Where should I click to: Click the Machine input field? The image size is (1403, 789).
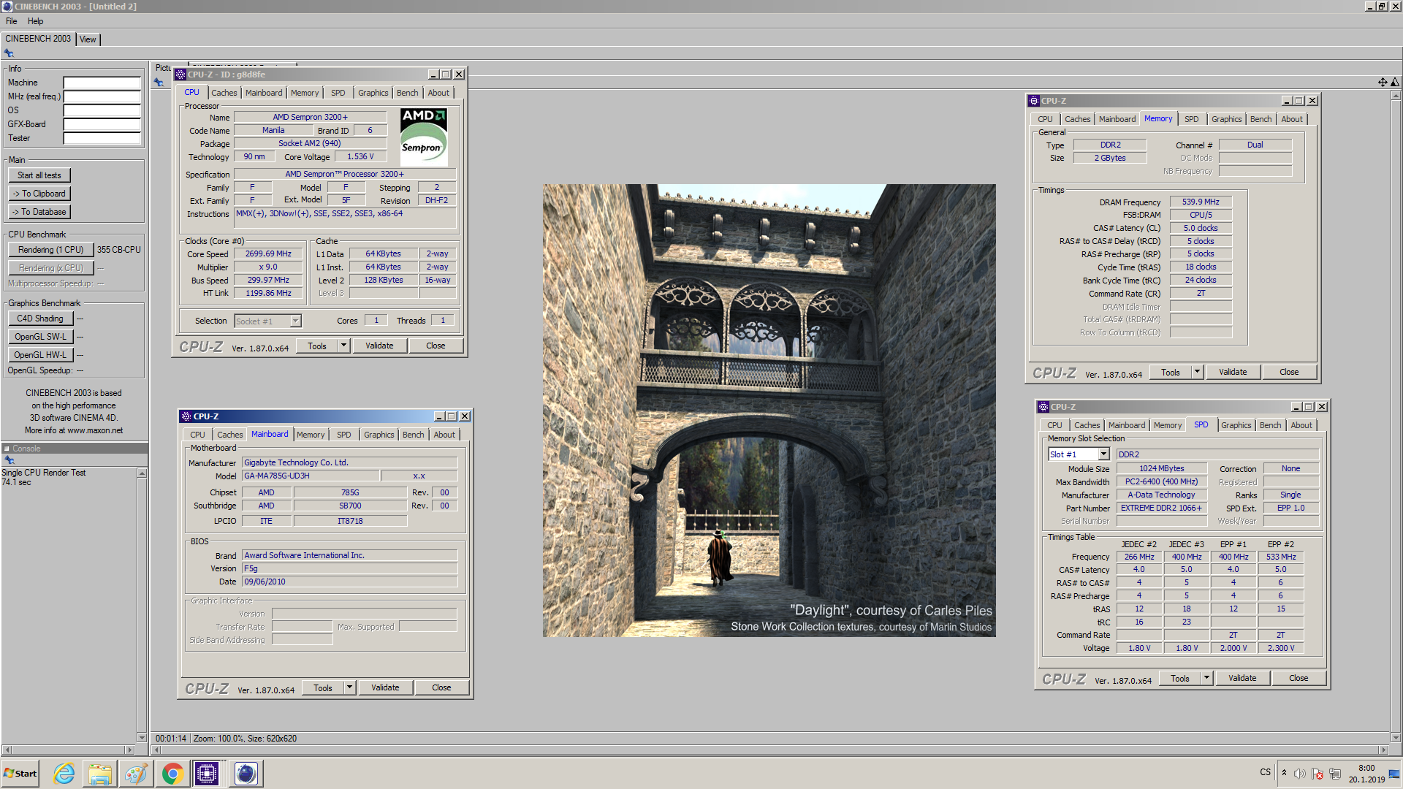pos(102,83)
